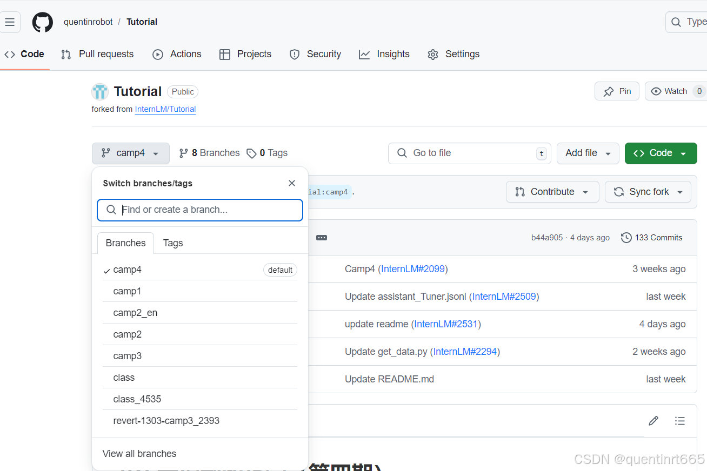View the 133 Commits history
Image resolution: width=707 pixels, height=471 pixels.
652,238
